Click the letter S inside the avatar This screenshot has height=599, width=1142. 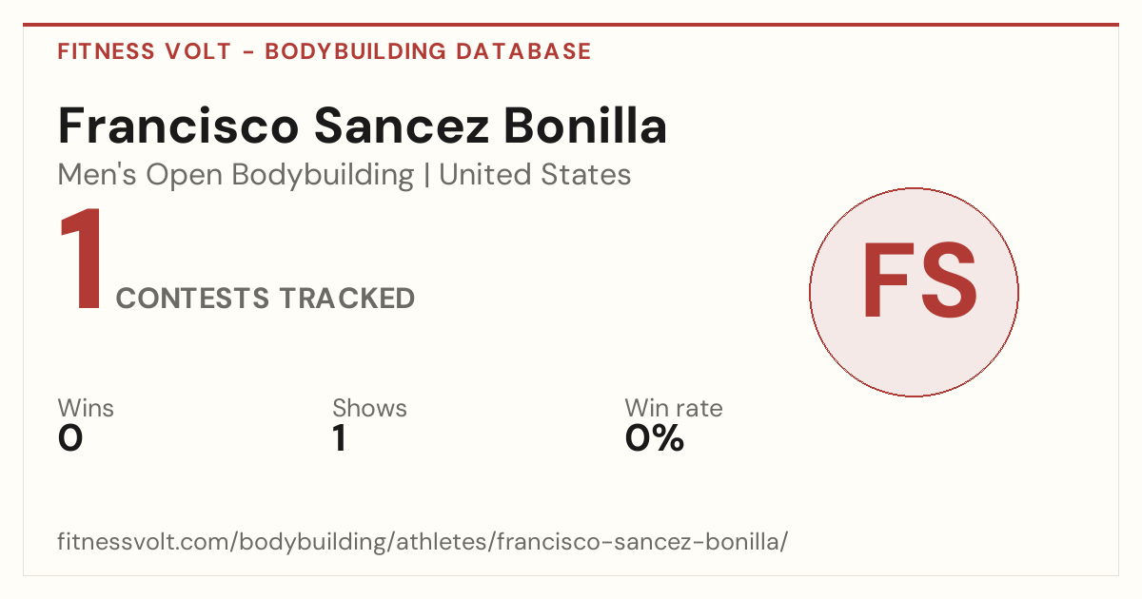click(945, 281)
